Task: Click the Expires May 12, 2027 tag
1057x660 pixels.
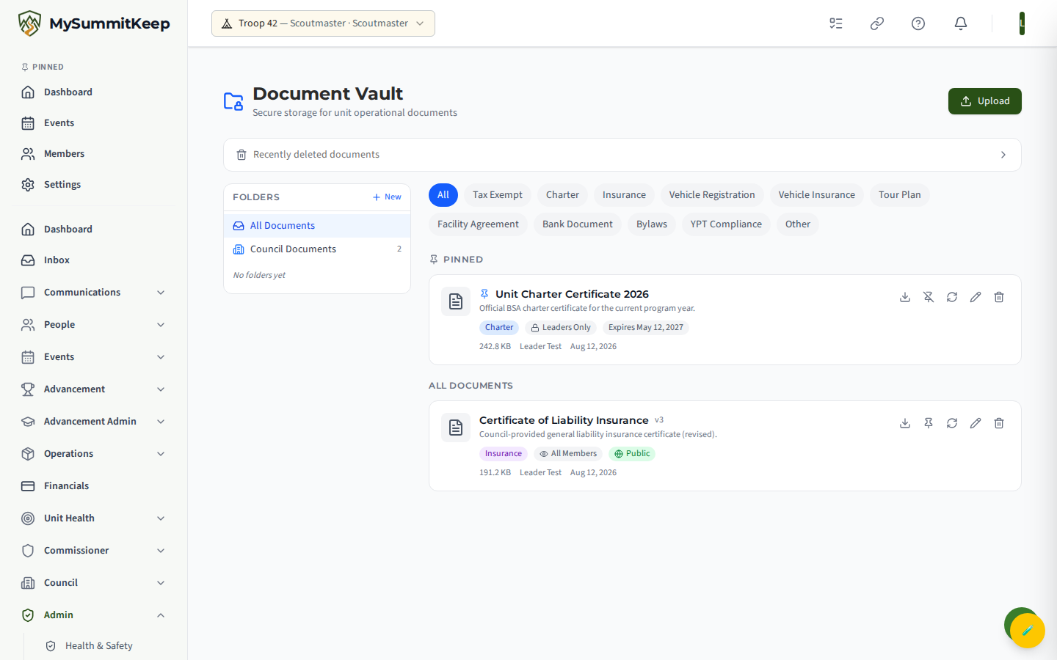Action: [646, 328]
